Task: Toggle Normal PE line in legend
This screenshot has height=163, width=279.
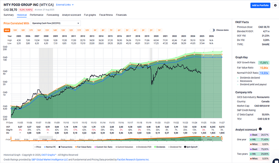Action: pos(49,147)
